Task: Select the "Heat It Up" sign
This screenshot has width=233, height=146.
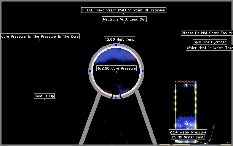Action: tap(44, 96)
